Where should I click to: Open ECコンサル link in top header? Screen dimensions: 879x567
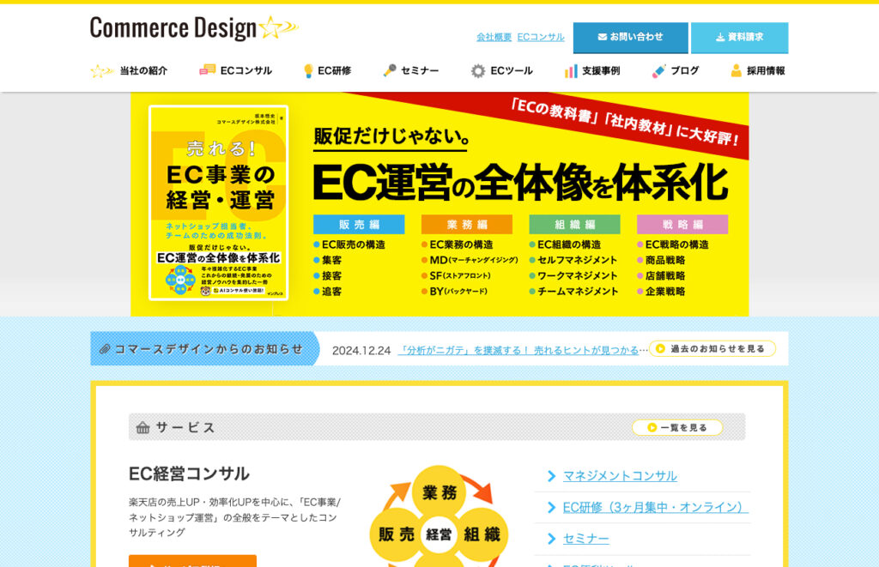pyautogui.click(x=541, y=37)
